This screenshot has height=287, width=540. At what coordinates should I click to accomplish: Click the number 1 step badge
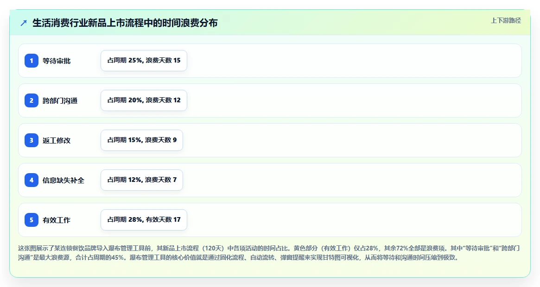click(x=32, y=61)
